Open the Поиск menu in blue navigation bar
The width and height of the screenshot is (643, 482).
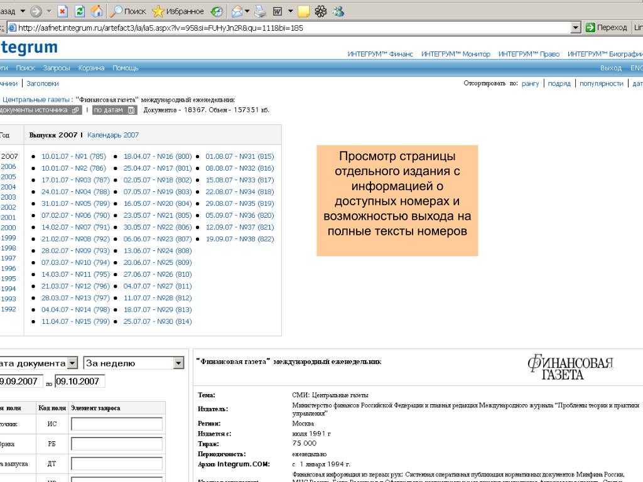pos(25,68)
